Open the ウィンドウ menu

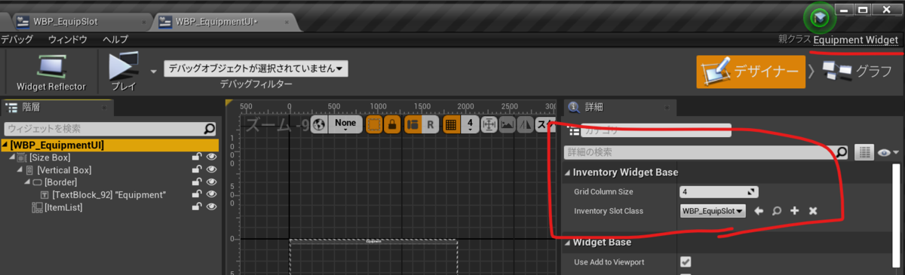(x=67, y=38)
